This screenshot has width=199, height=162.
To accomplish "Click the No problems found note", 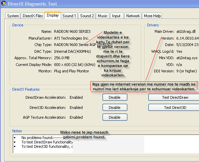I will (x=37, y=138).
